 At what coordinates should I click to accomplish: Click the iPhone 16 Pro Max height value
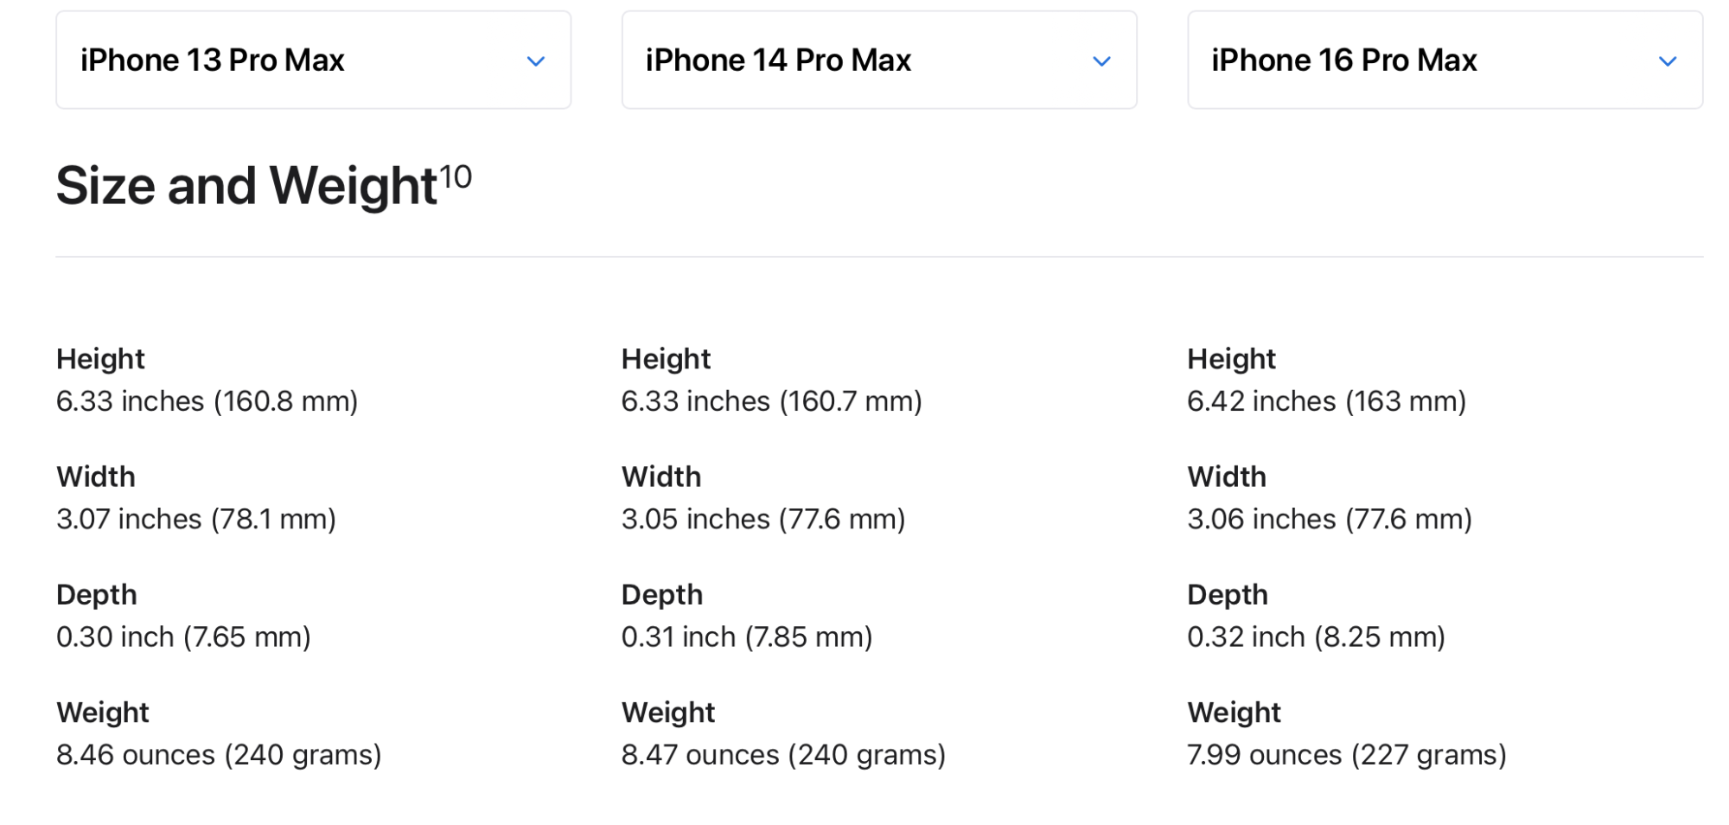point(1326,401)
